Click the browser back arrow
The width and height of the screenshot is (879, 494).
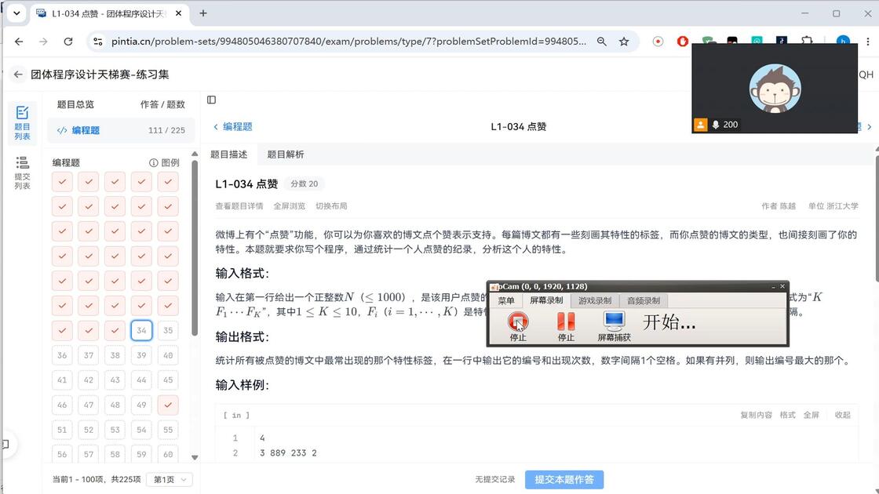click(19, 42)
